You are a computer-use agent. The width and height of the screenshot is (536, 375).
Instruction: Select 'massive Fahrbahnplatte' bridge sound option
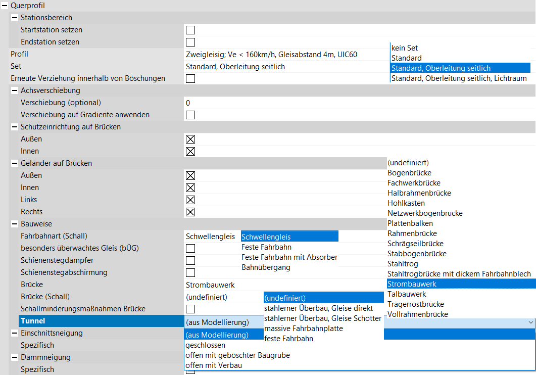click(303, 329)
